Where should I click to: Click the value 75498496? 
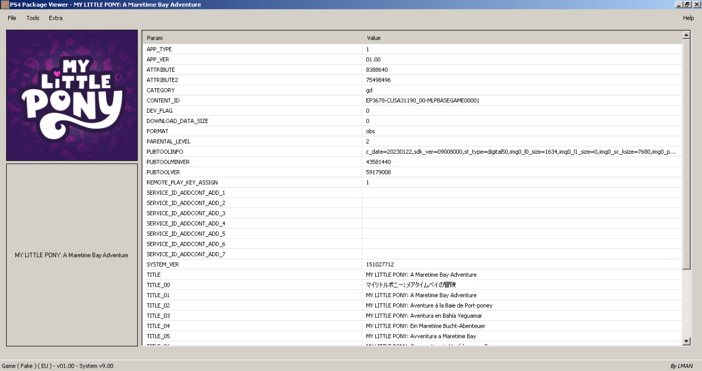click(378, 80)
